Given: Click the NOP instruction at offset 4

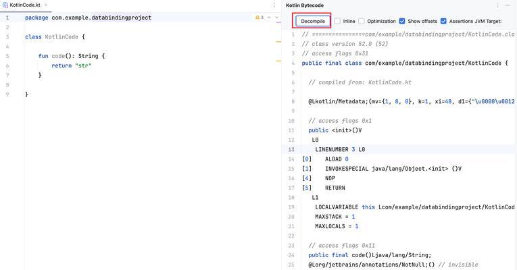Looking at the screenshot, I should [x=330, y=178].
